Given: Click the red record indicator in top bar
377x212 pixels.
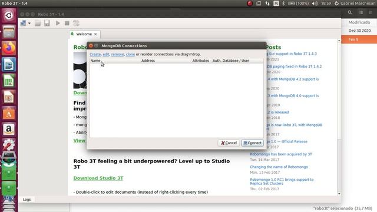Looking at the screenshot, I should pyautogui.click(x=250, y=4).
